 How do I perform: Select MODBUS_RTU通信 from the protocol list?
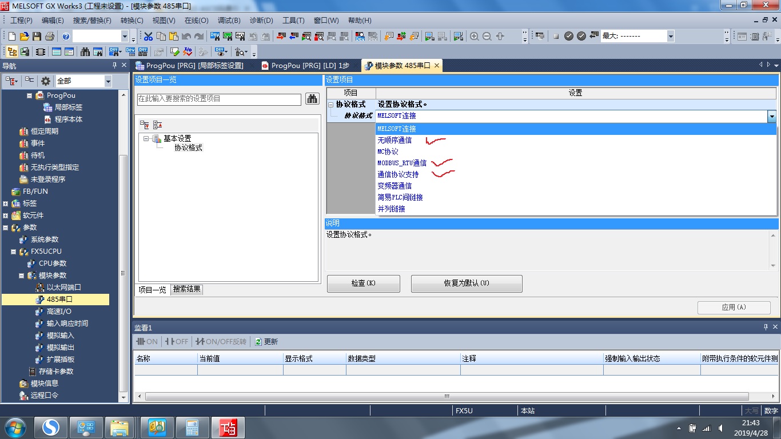[x=402, y=163]
